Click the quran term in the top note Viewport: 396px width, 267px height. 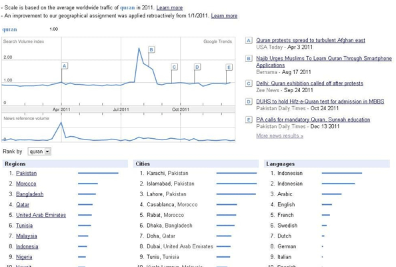coord(127,7)
